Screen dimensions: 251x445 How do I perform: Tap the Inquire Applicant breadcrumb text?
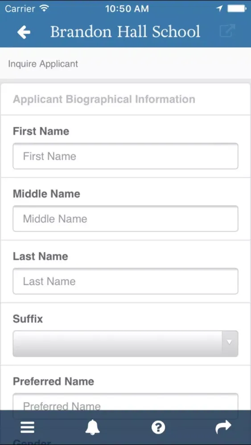click(x=43, y=64)
